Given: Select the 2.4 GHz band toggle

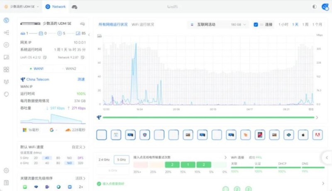Looking at the screenshot, I should 104,160.
